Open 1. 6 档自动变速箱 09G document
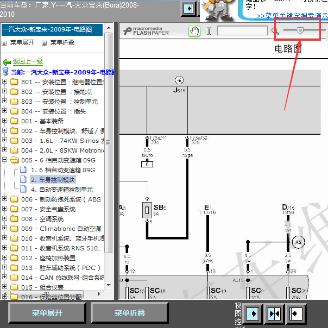328x333 pixels. click(63, 170)
